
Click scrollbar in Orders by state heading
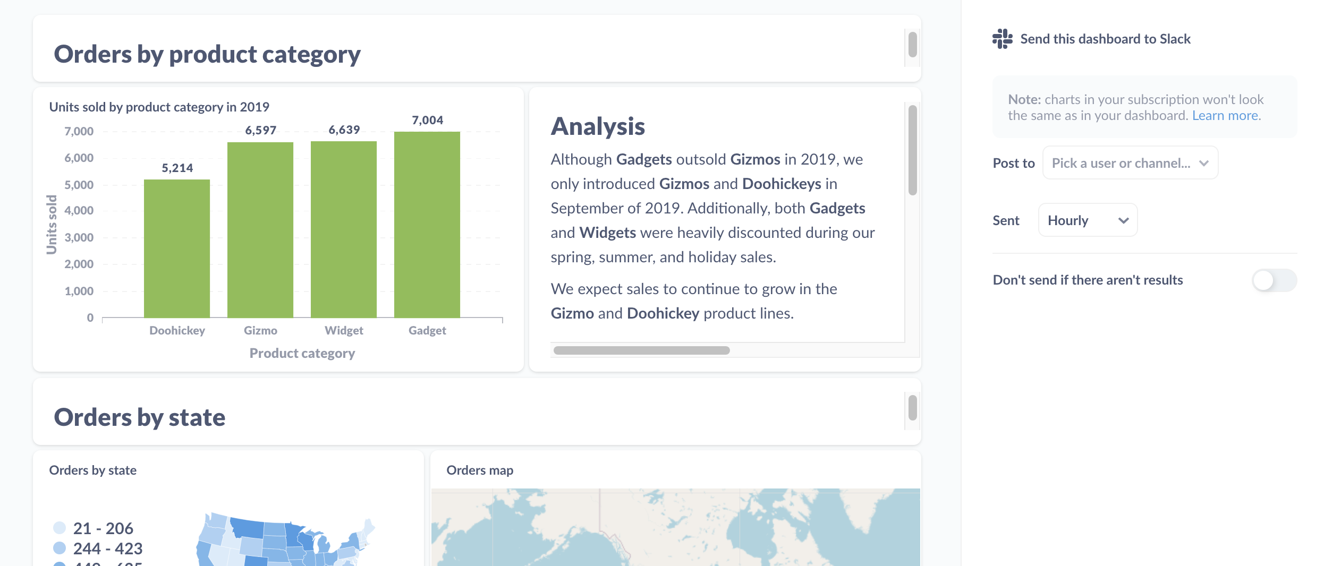point(912,408)
